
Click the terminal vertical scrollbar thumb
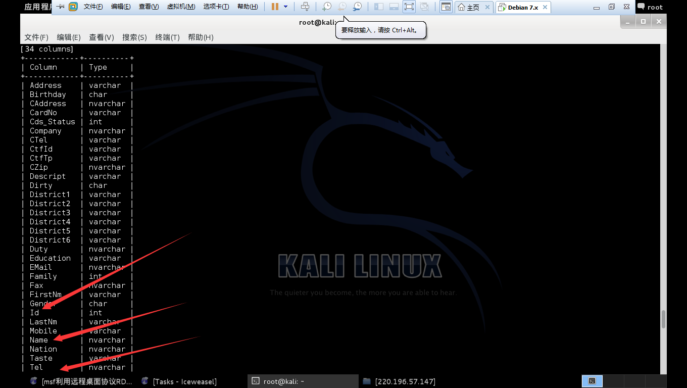point(664,319)
